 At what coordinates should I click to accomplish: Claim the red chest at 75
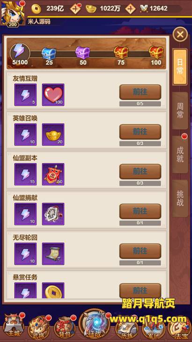[x=121, y=52]
